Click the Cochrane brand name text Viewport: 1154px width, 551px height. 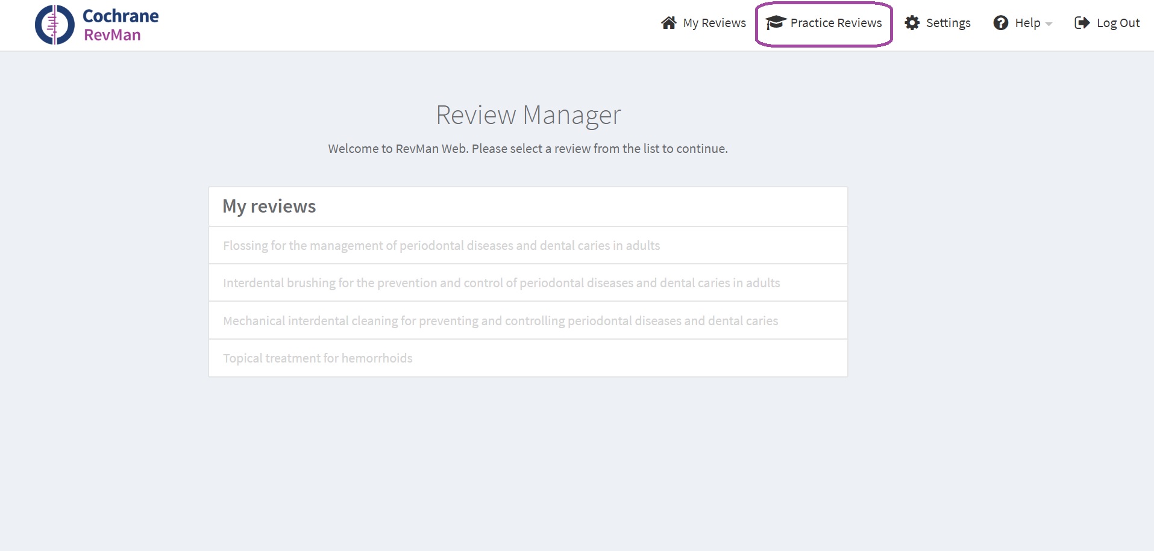pyautogui.click(x=121, y=16)
